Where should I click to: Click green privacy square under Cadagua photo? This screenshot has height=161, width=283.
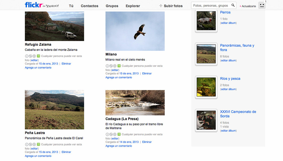119,135
